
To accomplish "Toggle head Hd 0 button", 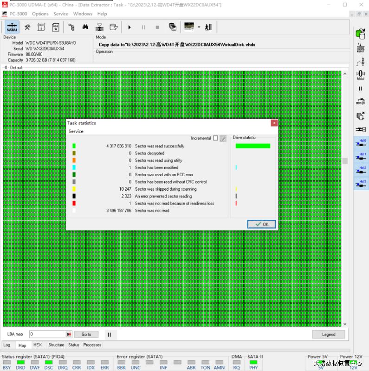I will pos(360,142).
